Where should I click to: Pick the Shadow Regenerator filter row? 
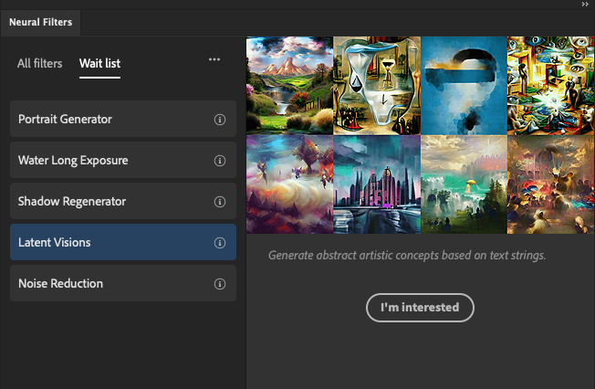click(123, 201)
